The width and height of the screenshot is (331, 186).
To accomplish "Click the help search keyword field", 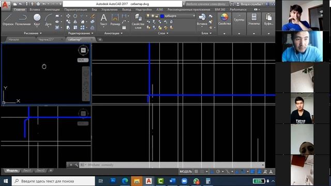I will point(207,4).
